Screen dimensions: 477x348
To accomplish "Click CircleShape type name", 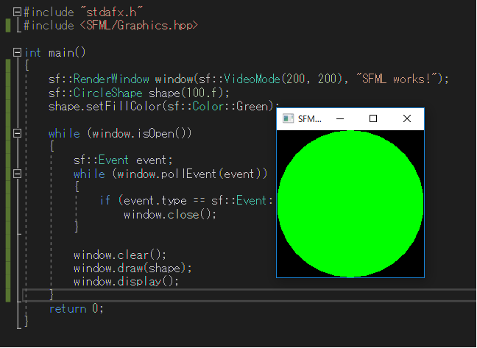I will 107,93.
